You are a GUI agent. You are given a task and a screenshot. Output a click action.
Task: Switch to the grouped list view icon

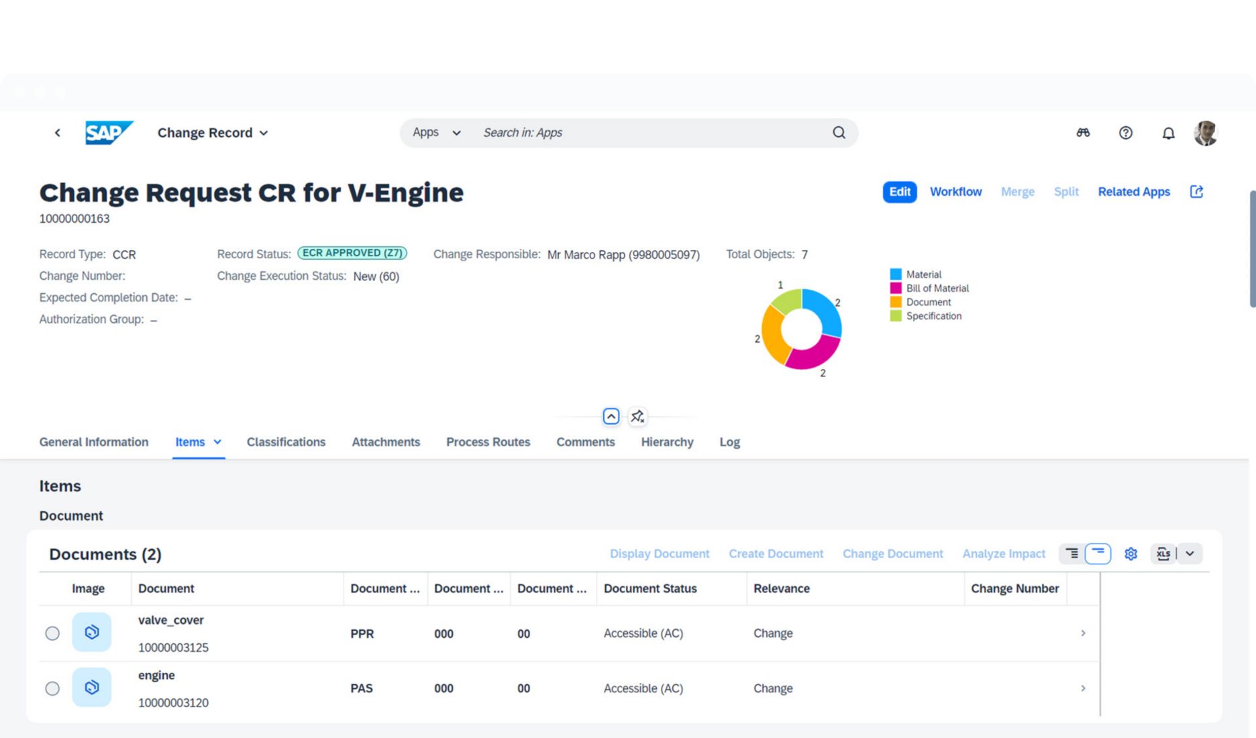pos(1071,553)
